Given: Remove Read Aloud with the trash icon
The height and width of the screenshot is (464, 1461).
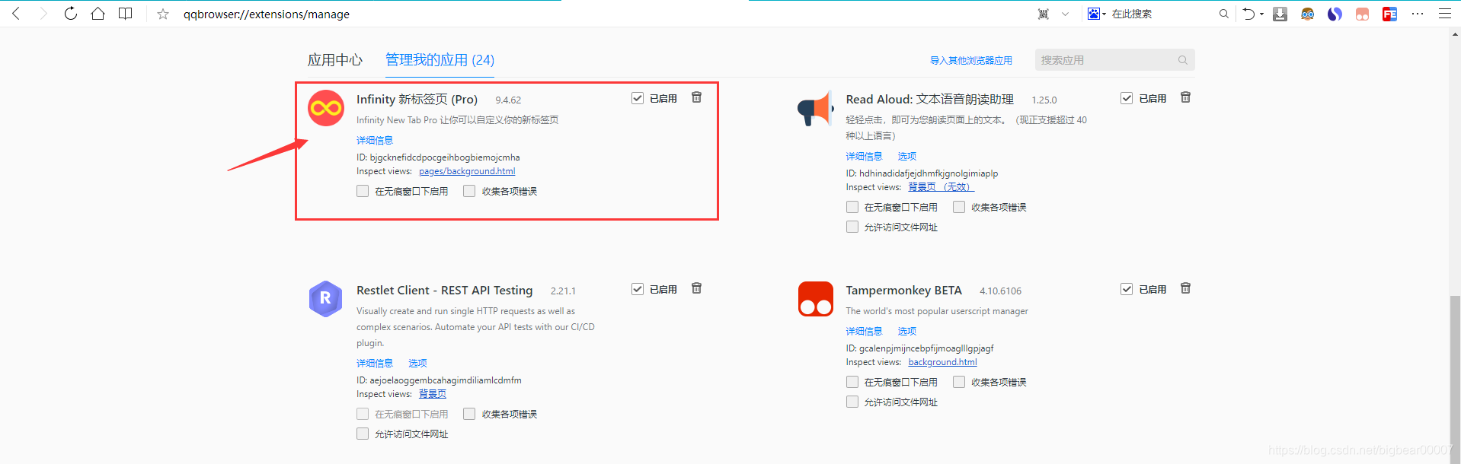Looking at the screenshot, I should [x=1185, y=97].
